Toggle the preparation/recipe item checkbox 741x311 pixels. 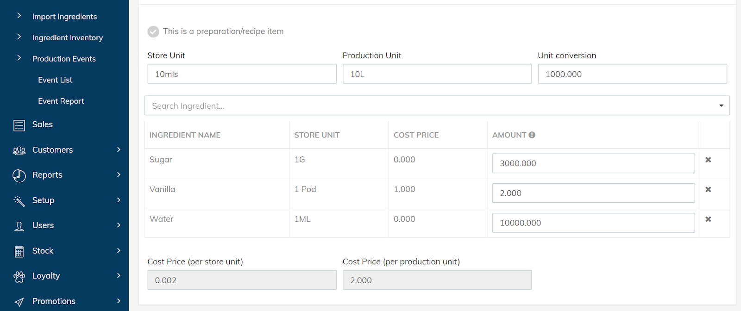[153, 31]
